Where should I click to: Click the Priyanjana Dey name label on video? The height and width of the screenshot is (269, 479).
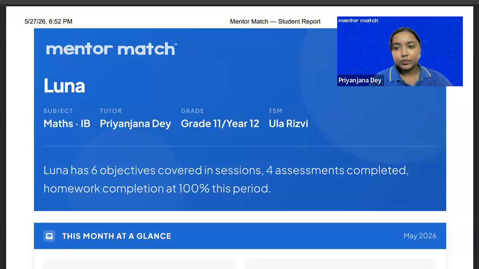tap(360, 80)
